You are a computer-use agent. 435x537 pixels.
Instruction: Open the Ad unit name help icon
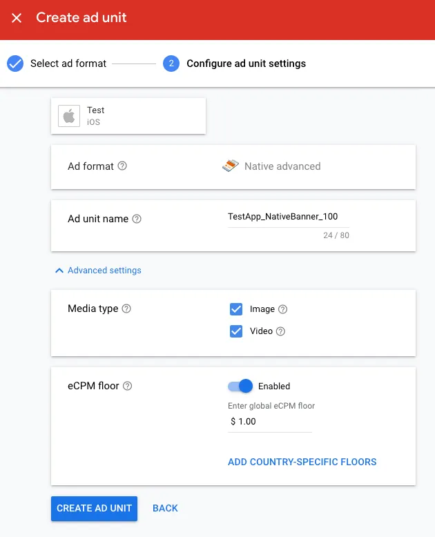137,219
